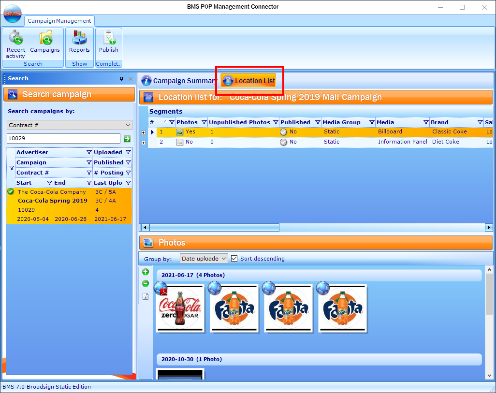Click the segments horizontal scrollbar thumb

(x=214, y=227)
